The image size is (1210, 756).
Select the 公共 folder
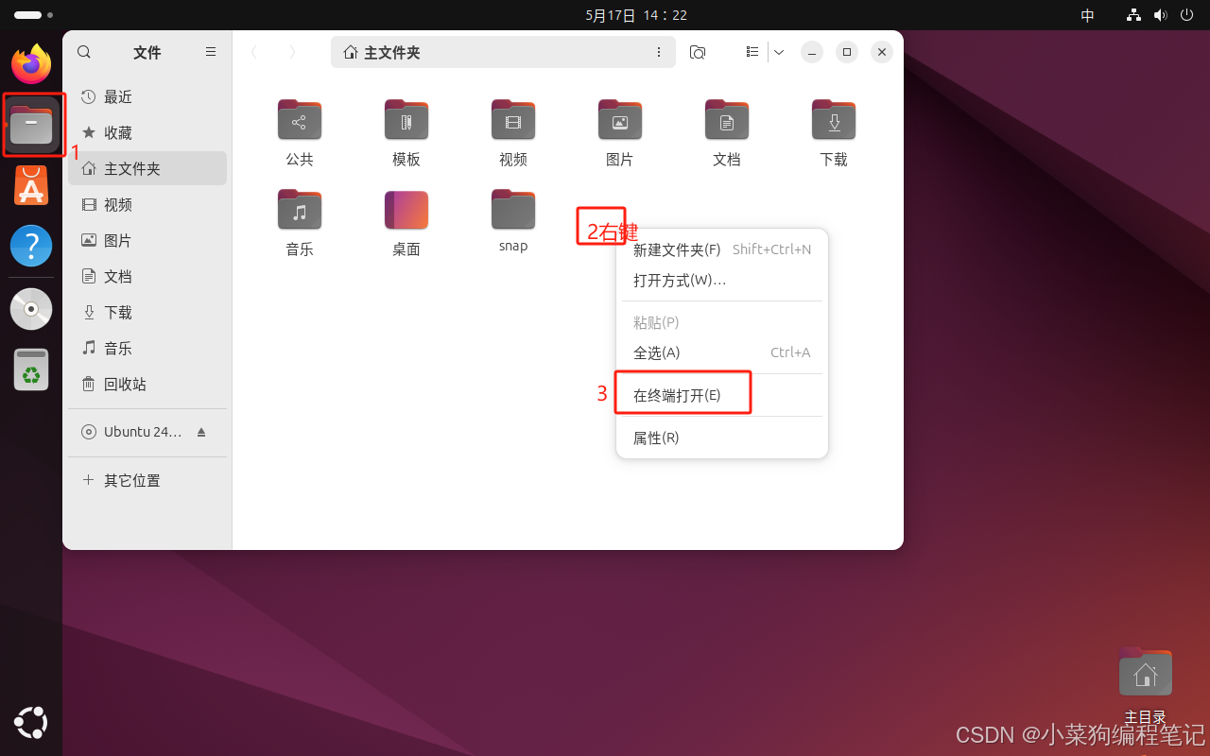tap(300, 133)
